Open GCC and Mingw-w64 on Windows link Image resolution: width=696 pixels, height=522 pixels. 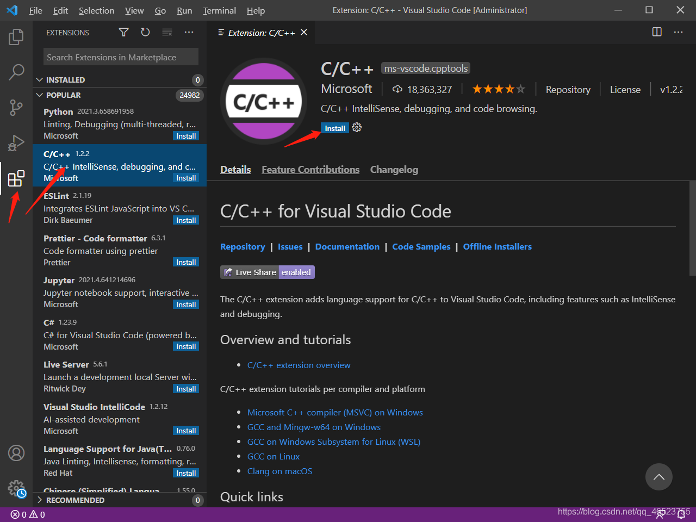pos(314,427)
